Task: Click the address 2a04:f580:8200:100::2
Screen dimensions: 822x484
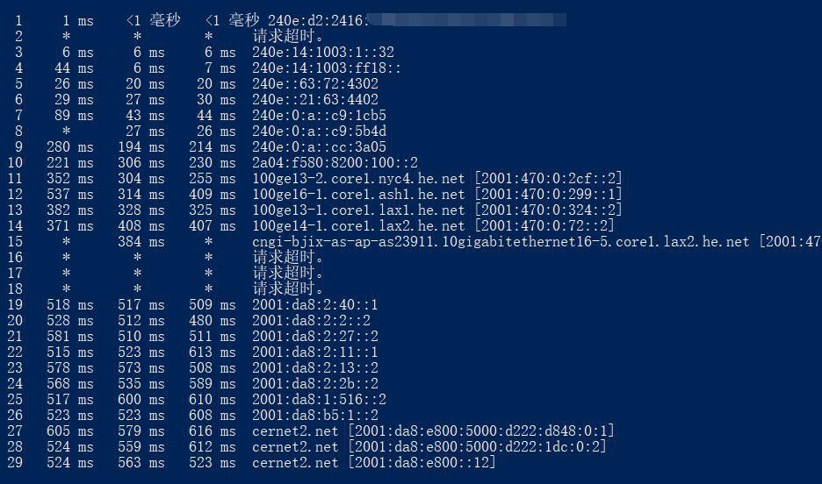Action: (x=335, y=163)
